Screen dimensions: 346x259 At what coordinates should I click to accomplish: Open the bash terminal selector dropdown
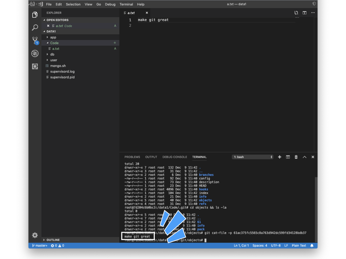(x=252, y=157)
